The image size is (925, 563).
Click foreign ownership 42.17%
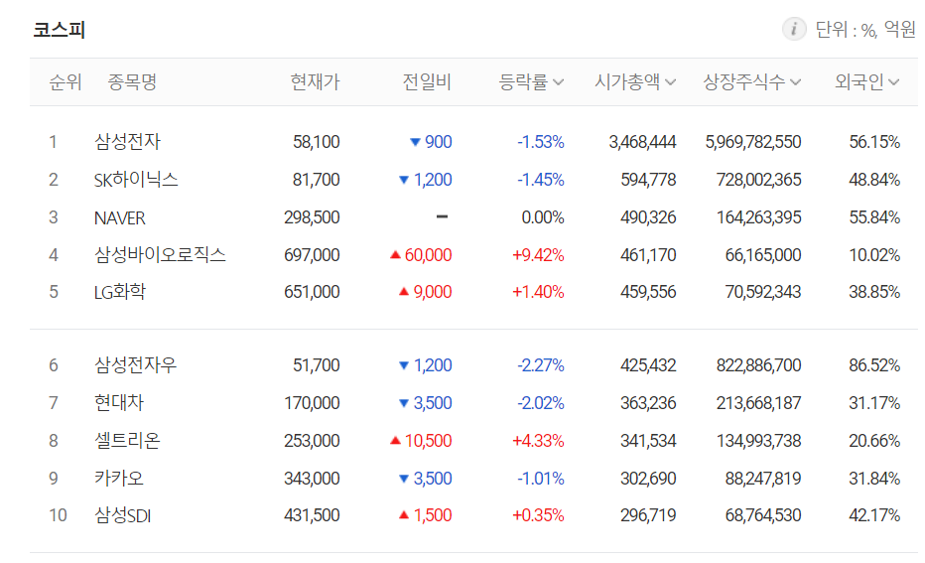(x=874, y=515)
